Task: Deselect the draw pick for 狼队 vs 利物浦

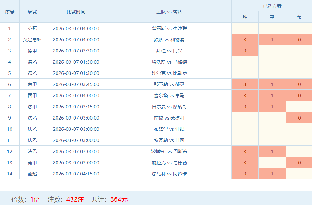Action: pyautogui.click(x=272, y=39)
